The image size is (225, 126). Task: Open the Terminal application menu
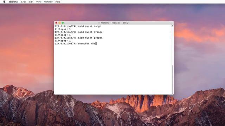pyautogui.click(x=13, y=2)
